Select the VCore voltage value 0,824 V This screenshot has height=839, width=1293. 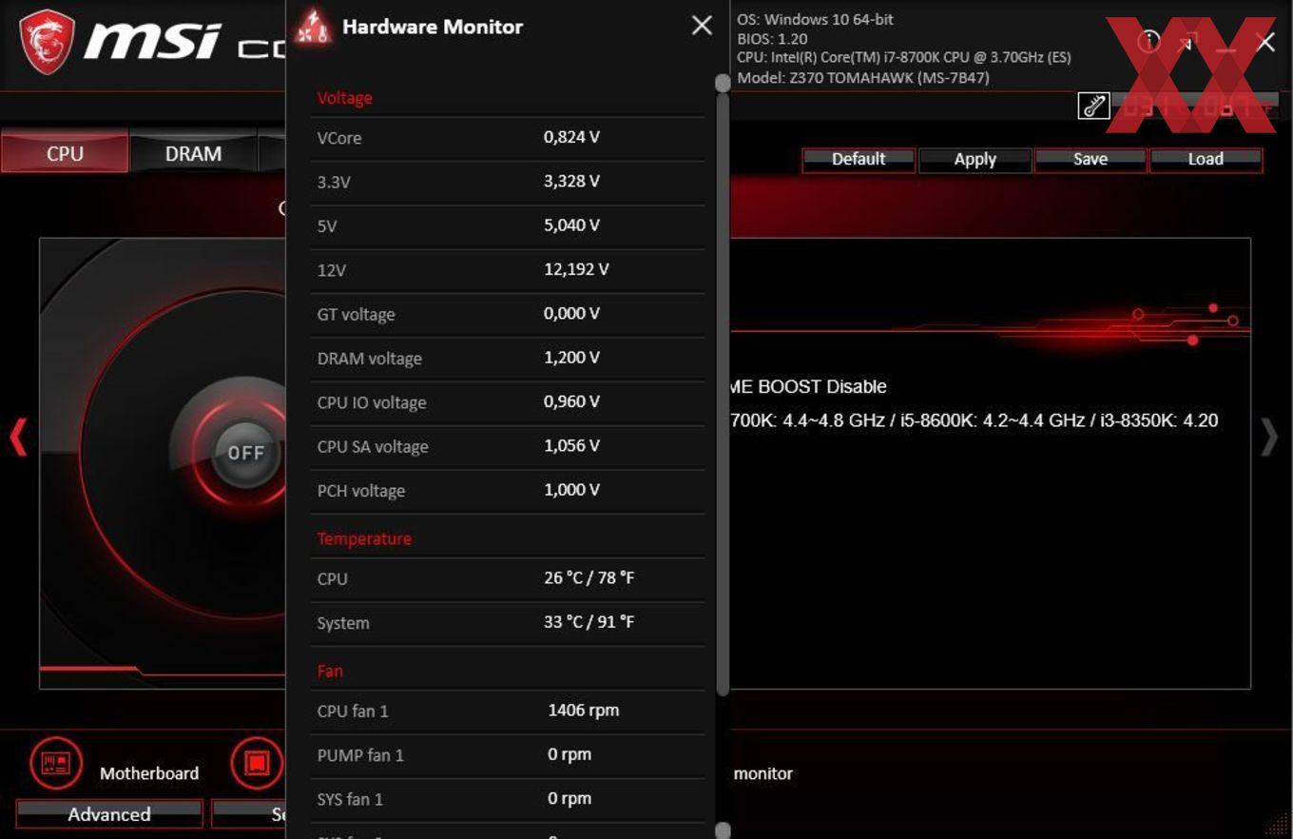[571, 137]
